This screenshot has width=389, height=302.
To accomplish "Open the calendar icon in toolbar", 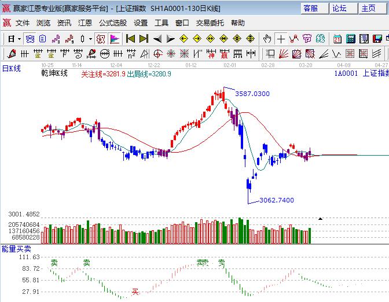I will tap(337, 39).
